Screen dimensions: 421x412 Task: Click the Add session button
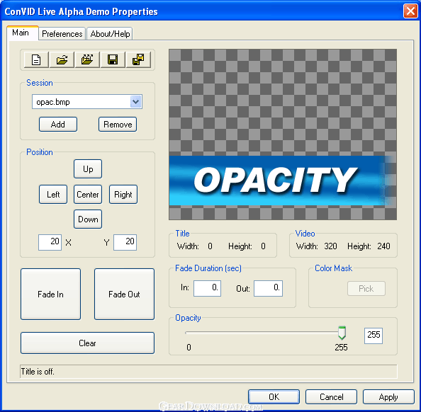point(58,125)
